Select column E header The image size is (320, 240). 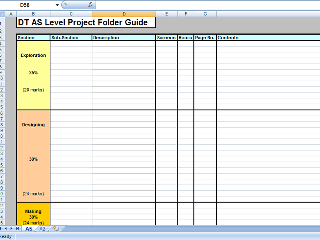pyautogui.click(x=166, y=14)
